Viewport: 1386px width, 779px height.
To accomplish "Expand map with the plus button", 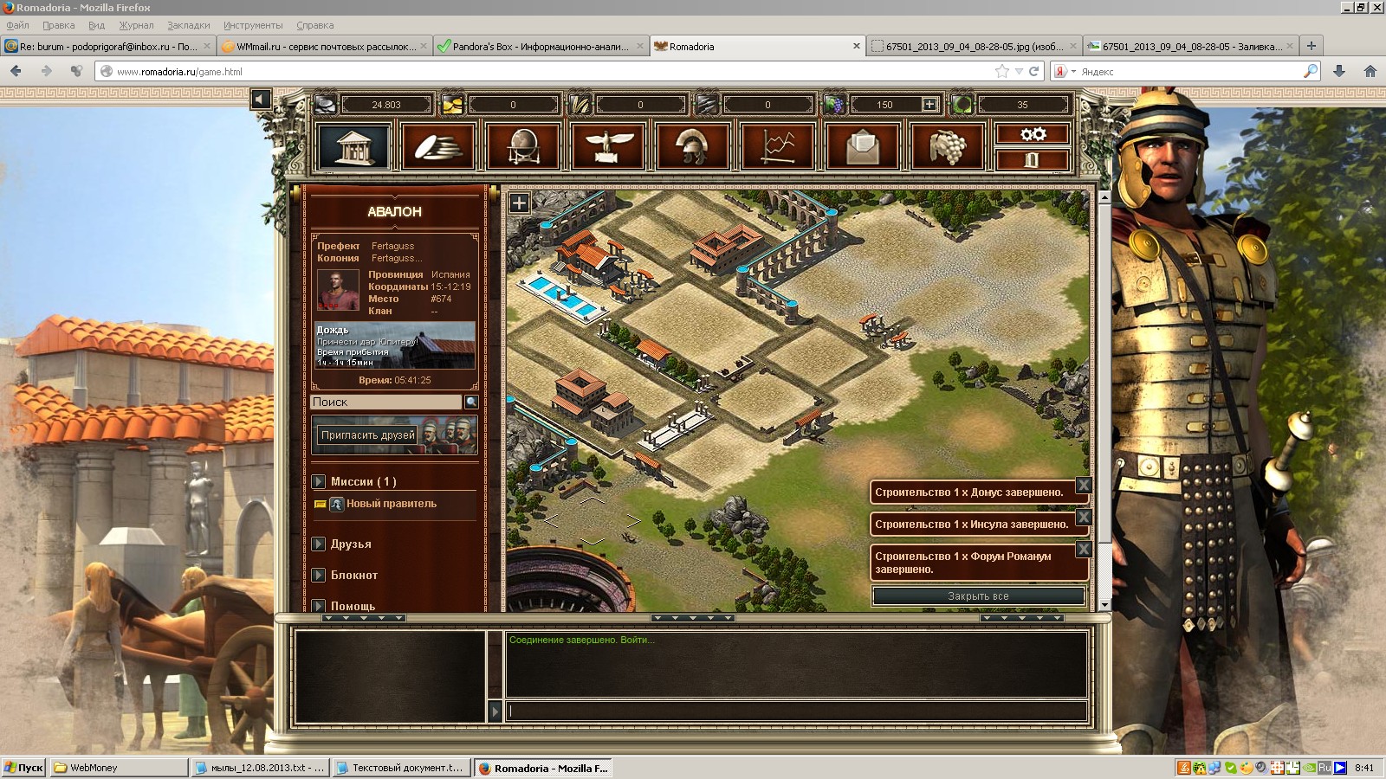I will pyautogui.click(x=519, y=203).
